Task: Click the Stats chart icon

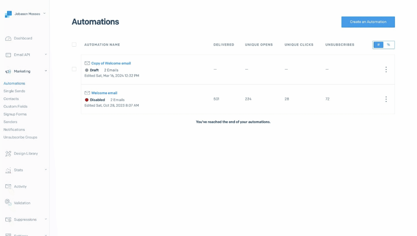Action: click(8, 170)
